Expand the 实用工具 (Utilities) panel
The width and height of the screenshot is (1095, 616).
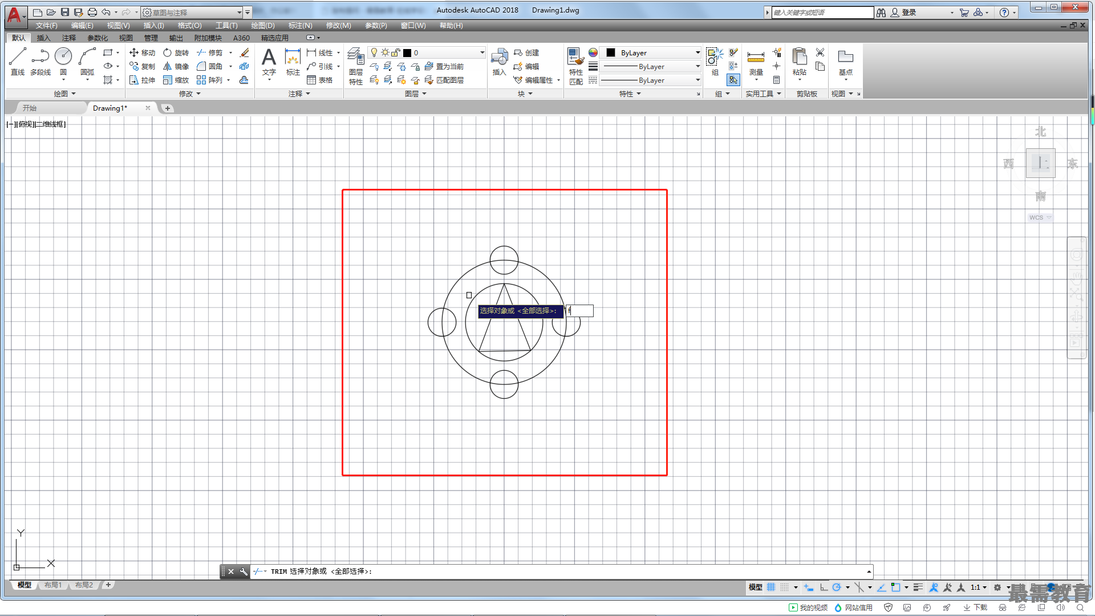(763, 94)
